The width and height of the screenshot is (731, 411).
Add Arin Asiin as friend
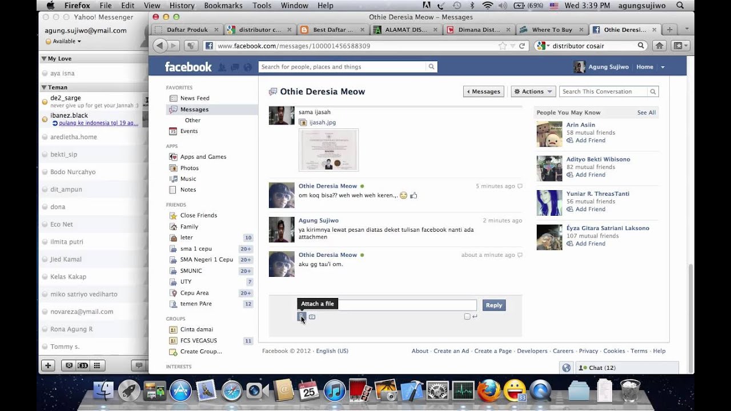coord(586,140)
